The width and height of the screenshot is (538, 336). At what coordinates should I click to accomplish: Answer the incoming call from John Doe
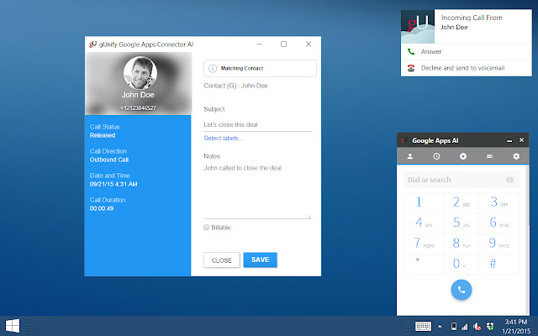tap(467, 52)
